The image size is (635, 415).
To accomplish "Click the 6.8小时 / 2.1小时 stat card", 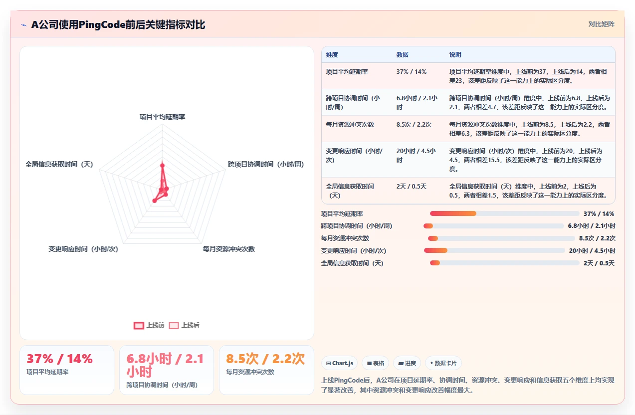I will 167,370.
